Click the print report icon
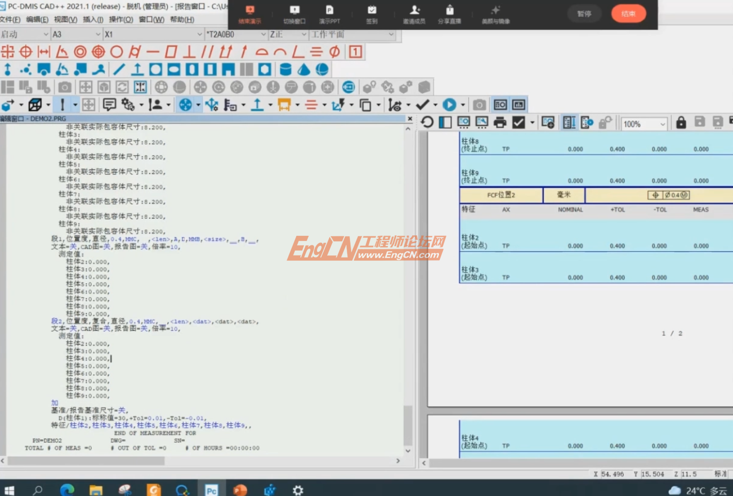 [x=500, y=123]
